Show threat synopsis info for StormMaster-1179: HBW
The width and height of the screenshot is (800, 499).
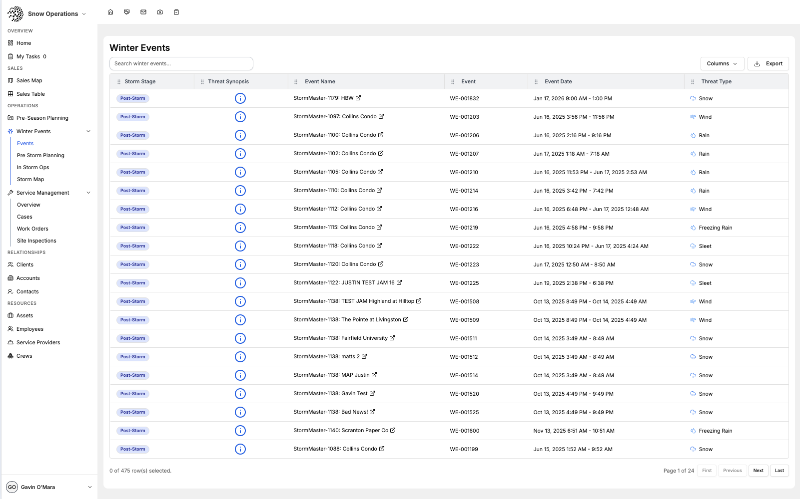click(x=240, y=98)
